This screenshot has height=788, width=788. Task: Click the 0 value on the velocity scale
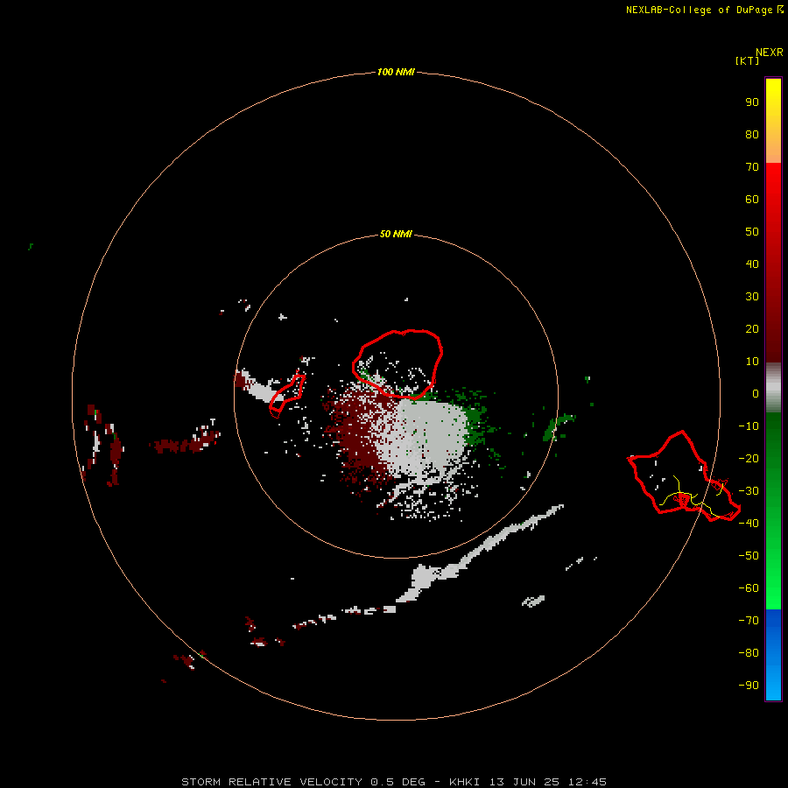756,393
